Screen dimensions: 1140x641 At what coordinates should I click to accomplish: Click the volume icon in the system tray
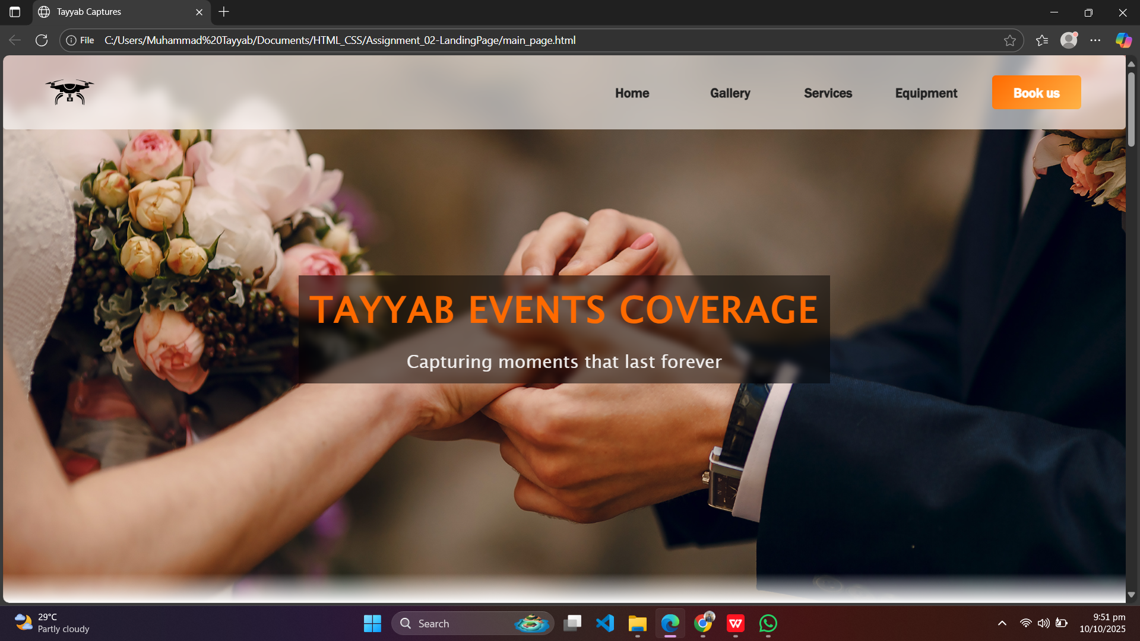point(1044,623)
